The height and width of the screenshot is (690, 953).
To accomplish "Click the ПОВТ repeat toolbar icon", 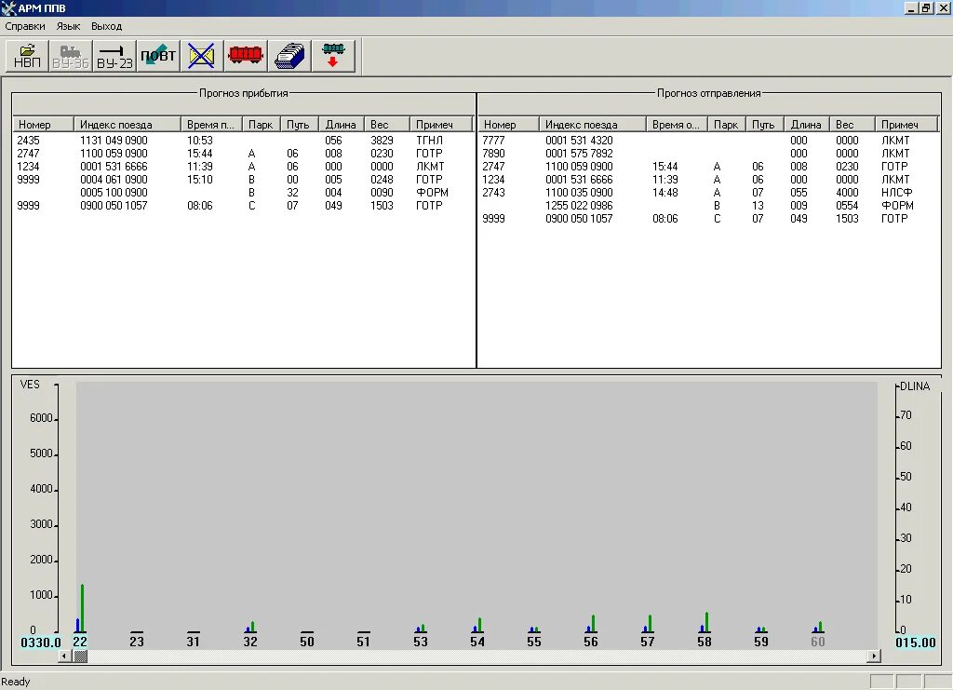I will 158,56.
